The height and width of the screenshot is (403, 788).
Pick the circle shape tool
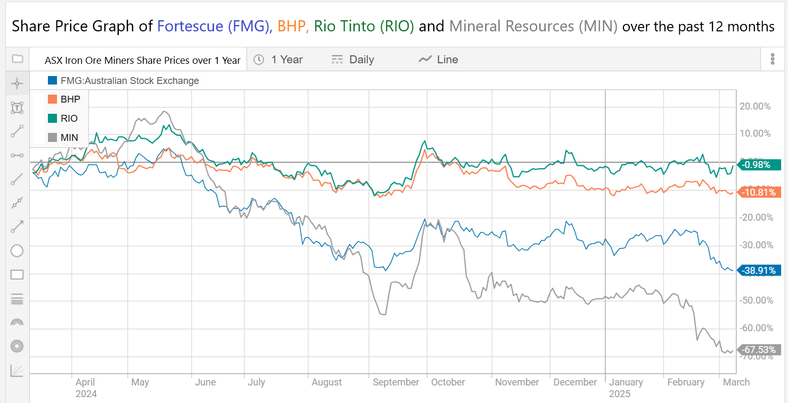(x=17, y=251)
